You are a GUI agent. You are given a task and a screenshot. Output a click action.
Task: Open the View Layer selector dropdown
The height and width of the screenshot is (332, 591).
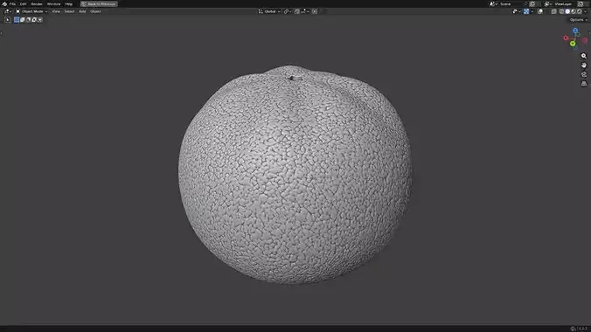coord(548,3)
